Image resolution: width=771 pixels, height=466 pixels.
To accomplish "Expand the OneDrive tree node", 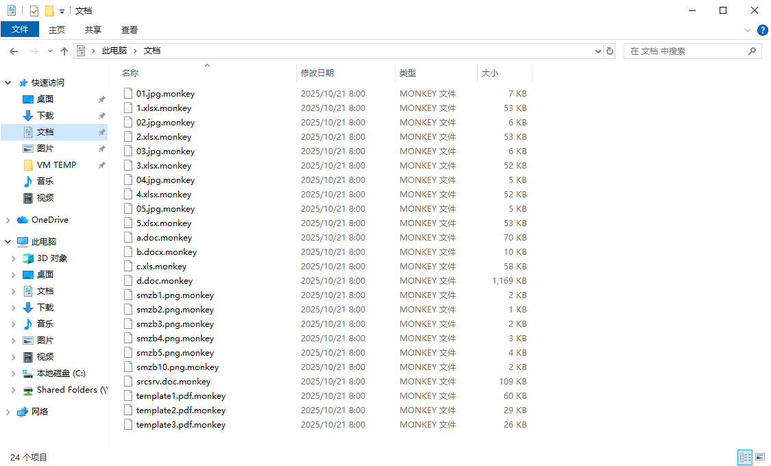I will point(8,220).
